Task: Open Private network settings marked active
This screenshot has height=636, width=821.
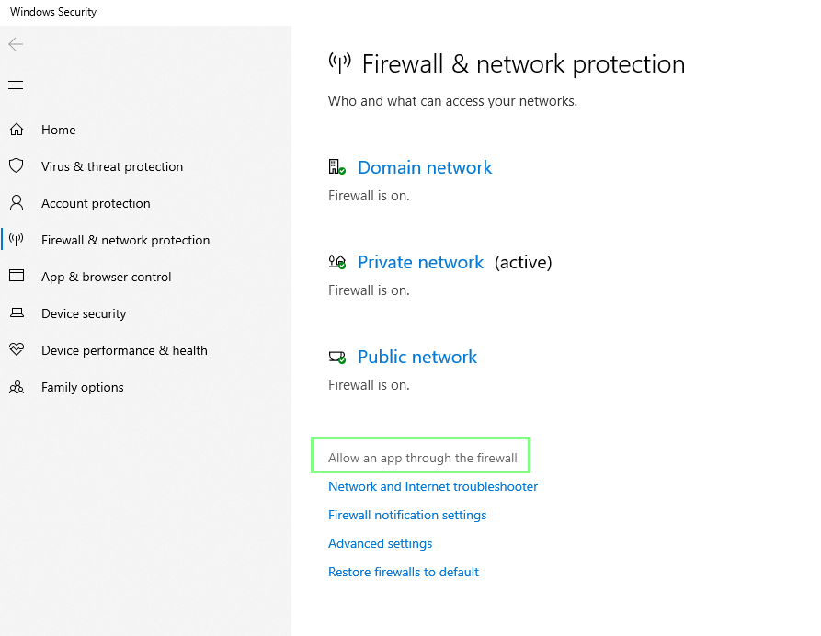Action: coord(420,262)
